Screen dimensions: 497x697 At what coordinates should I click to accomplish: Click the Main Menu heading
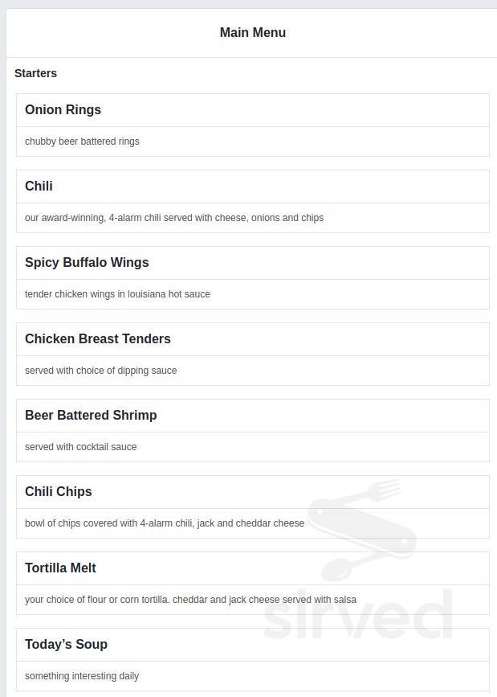coord(253,32)
